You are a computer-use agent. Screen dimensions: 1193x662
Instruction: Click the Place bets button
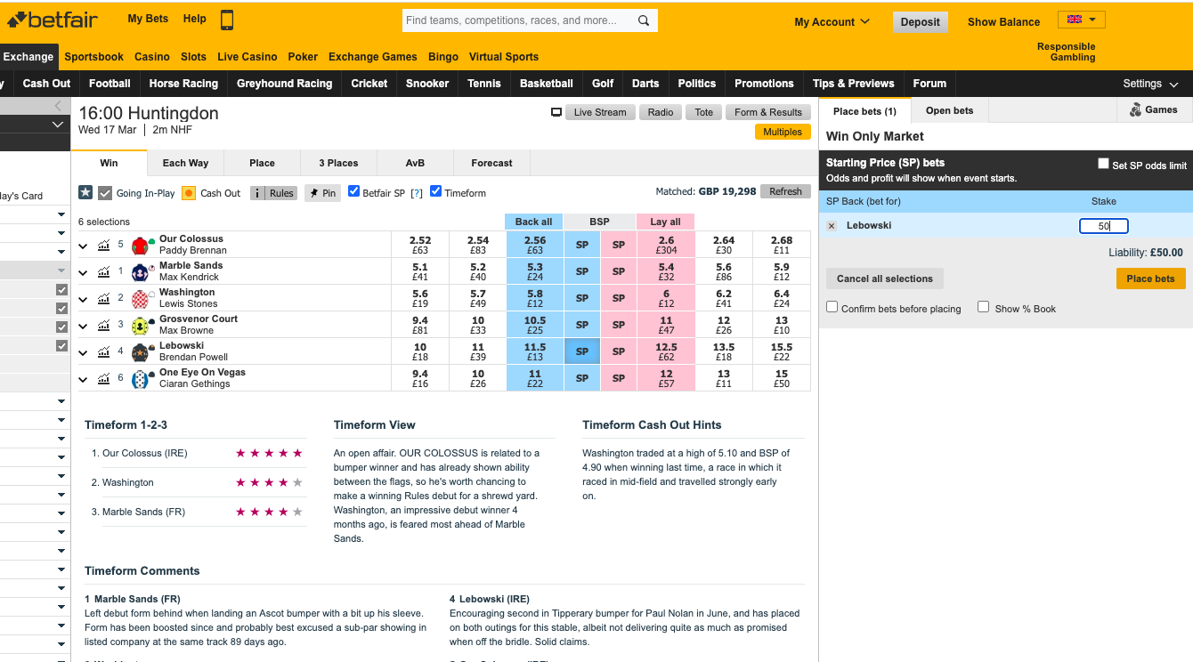point(1150,279)
